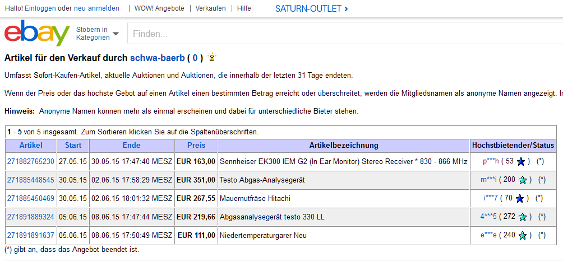Open article number 271885448545
The height and width of the screenshot is (276, 563).
pos(31,180)
